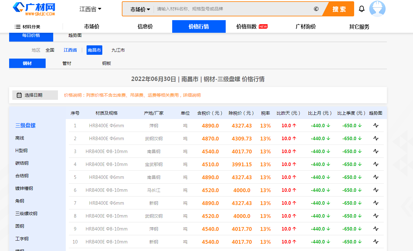The height and width of the screenshot is (251, 413).
Task: Select H型钢 in the sidebar
Action: point(21,151)
